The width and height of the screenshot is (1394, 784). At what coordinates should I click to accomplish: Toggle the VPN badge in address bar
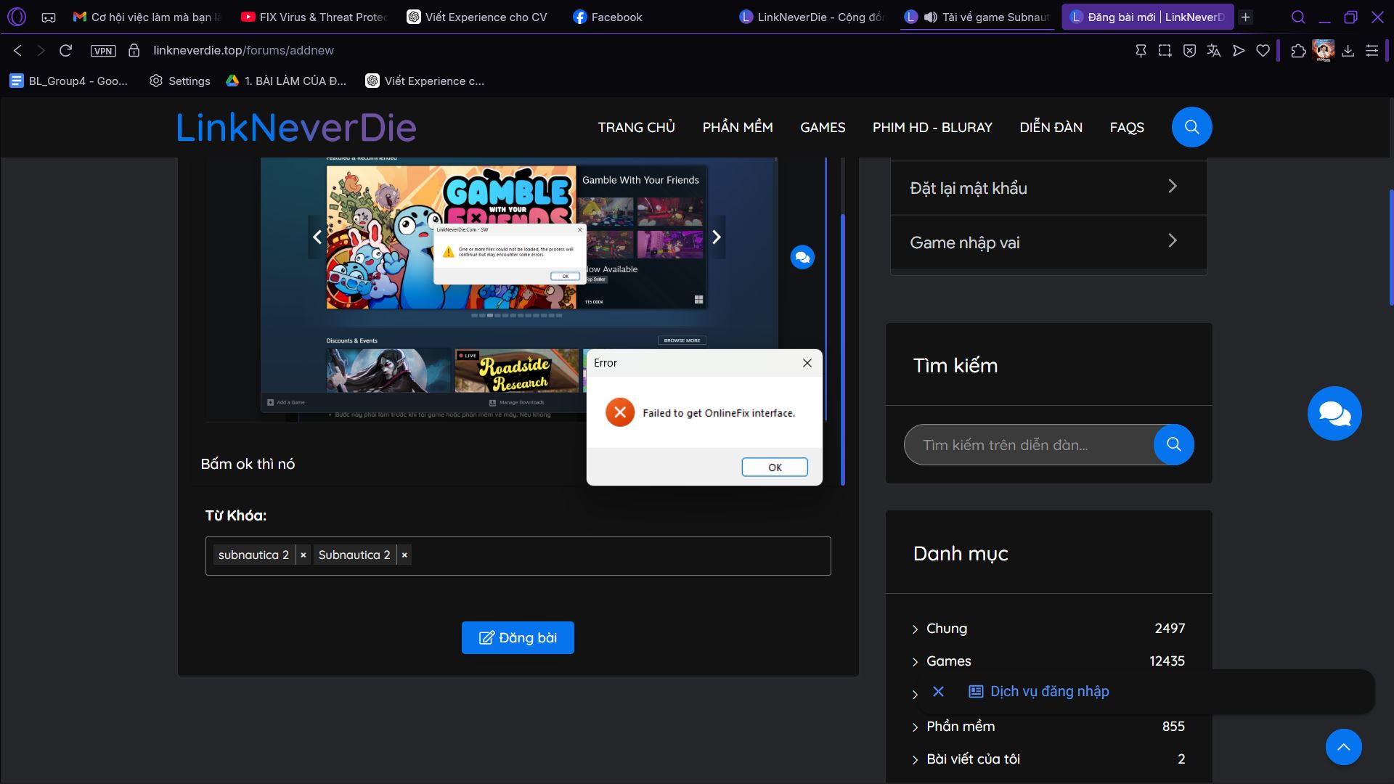click(x=103, y=51)
